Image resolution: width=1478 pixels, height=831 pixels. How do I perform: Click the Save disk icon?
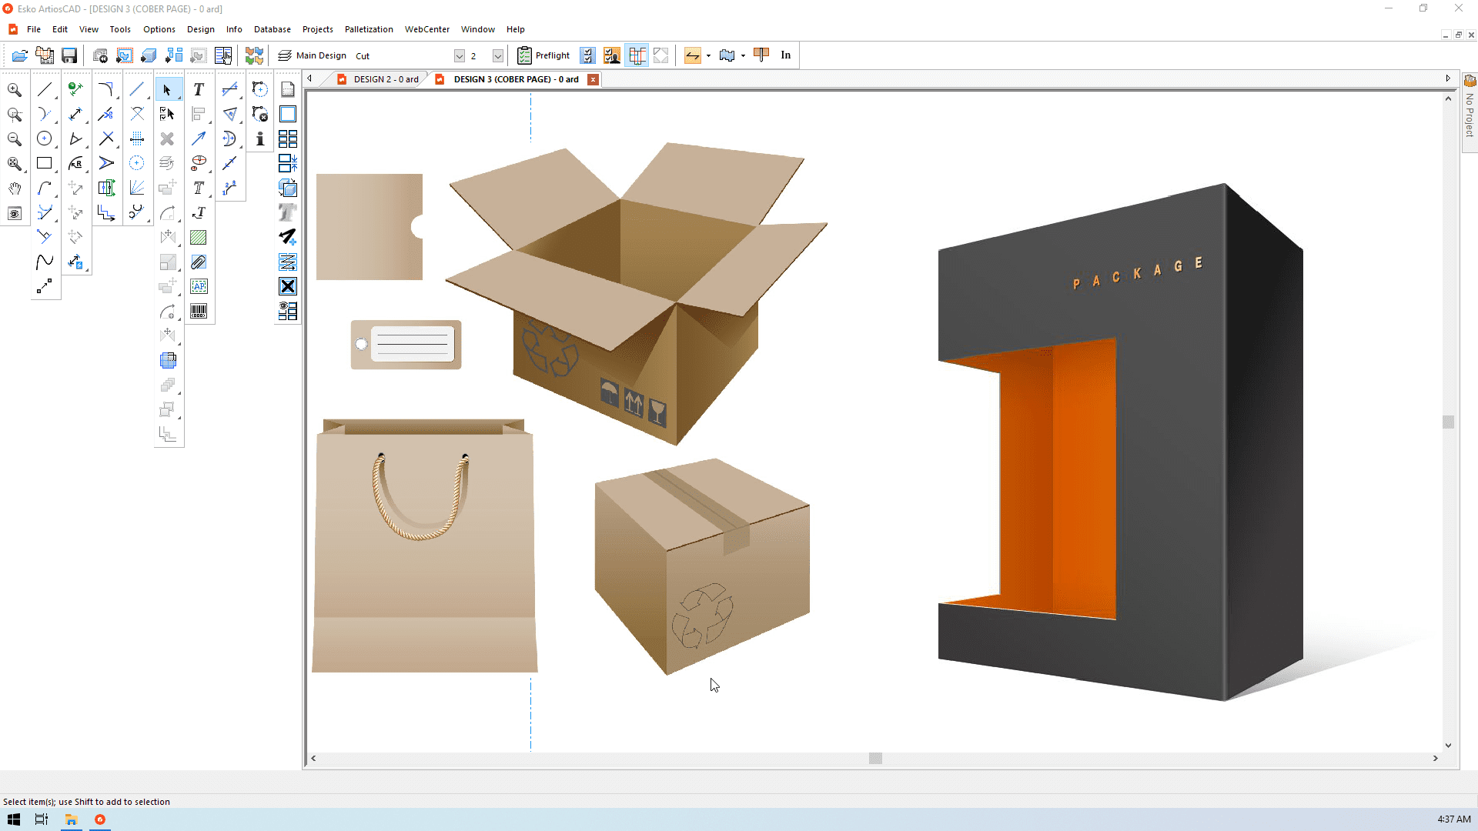pos(69,55)
